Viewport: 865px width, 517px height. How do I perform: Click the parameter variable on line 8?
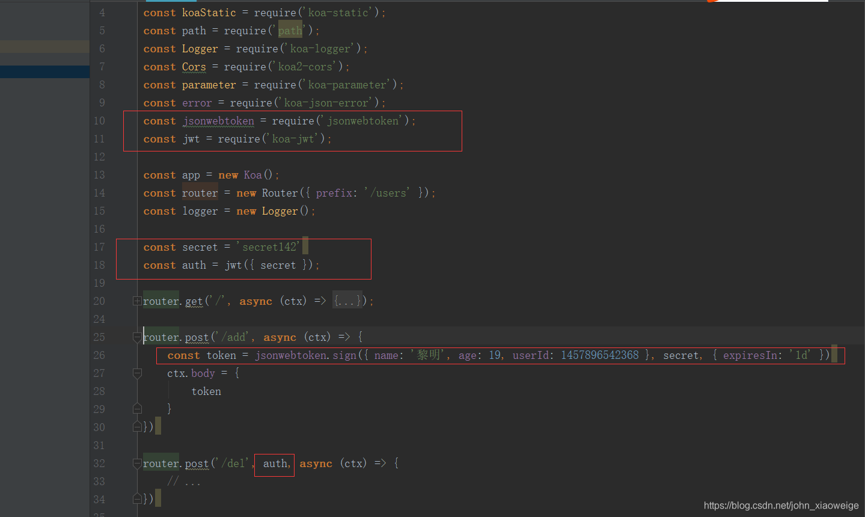209,85
